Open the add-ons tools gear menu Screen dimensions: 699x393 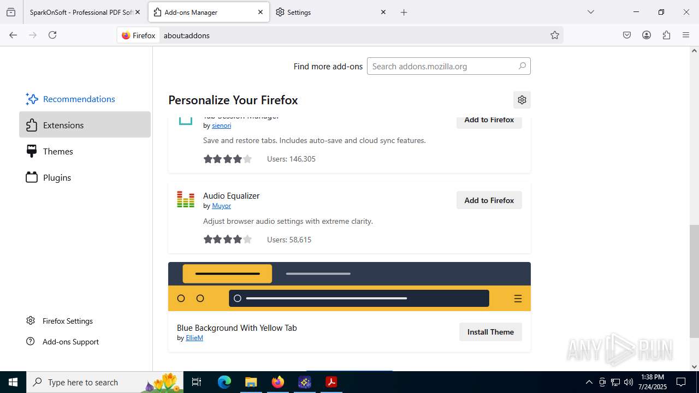[x=522, y=100]
